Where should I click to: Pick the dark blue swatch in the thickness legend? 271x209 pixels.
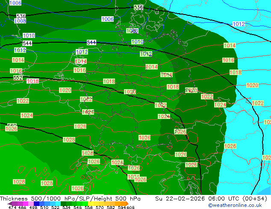36,203
